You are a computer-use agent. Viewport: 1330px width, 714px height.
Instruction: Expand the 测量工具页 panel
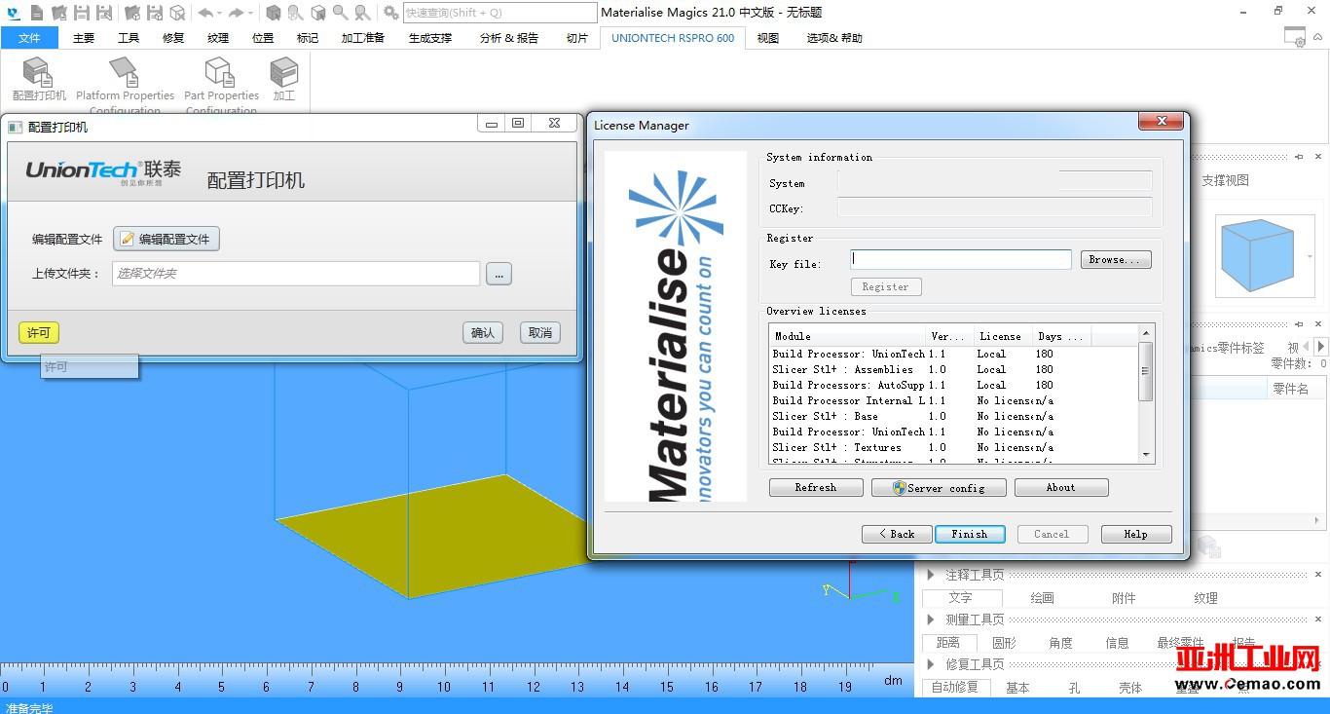pos(931,620)
